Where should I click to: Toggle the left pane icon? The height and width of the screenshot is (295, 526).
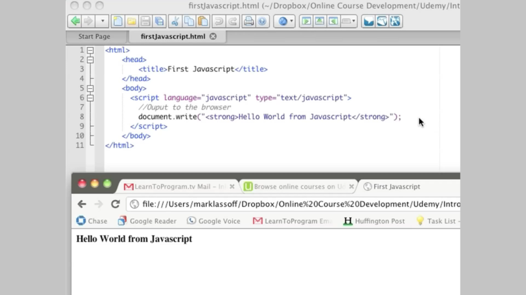(x=306, y=21)
